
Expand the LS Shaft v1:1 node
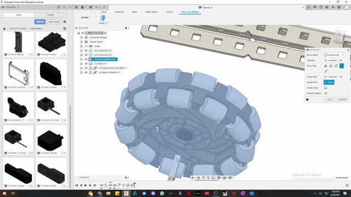pos(82,63)
